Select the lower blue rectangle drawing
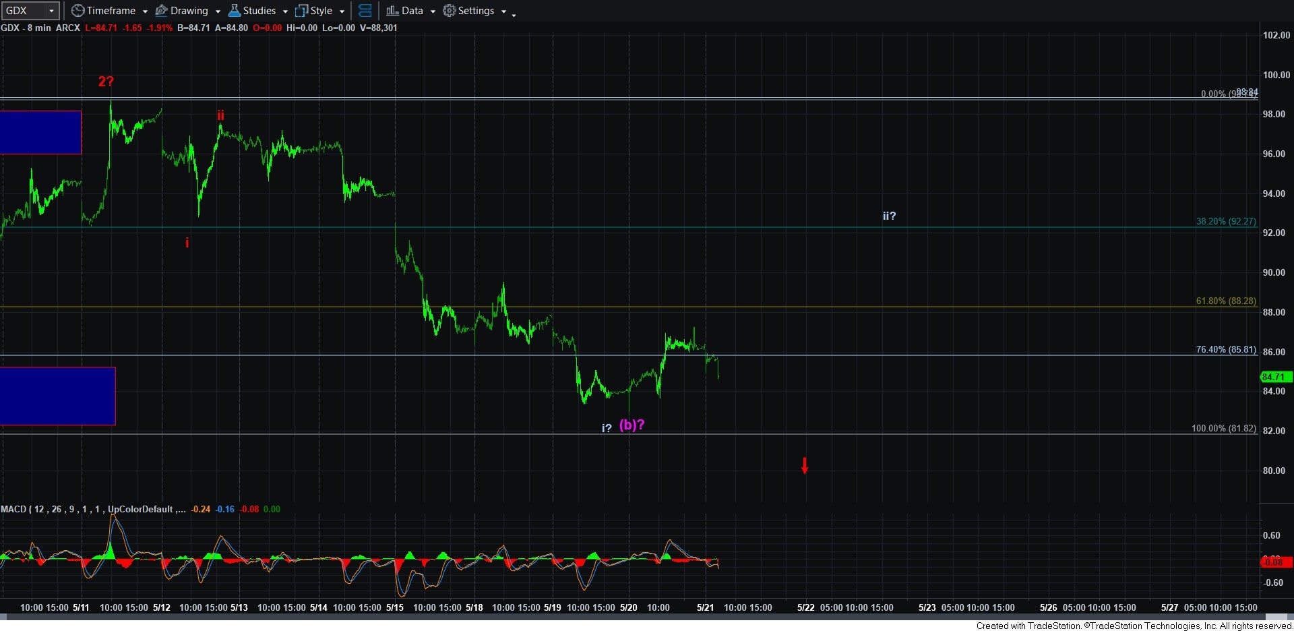Image resolution: width=1294 pixels, height=631 pixels. (57, 396)
